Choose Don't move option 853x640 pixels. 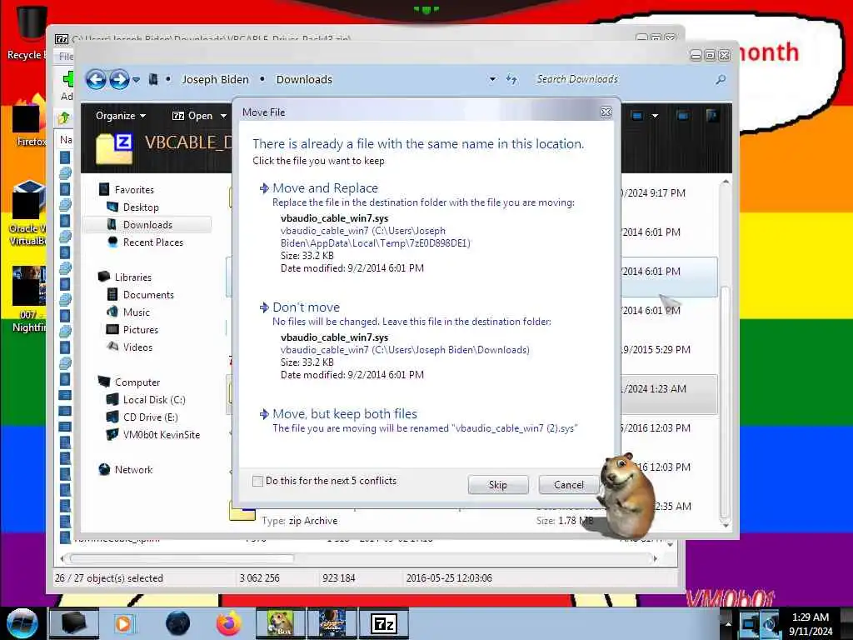[306, 307]
